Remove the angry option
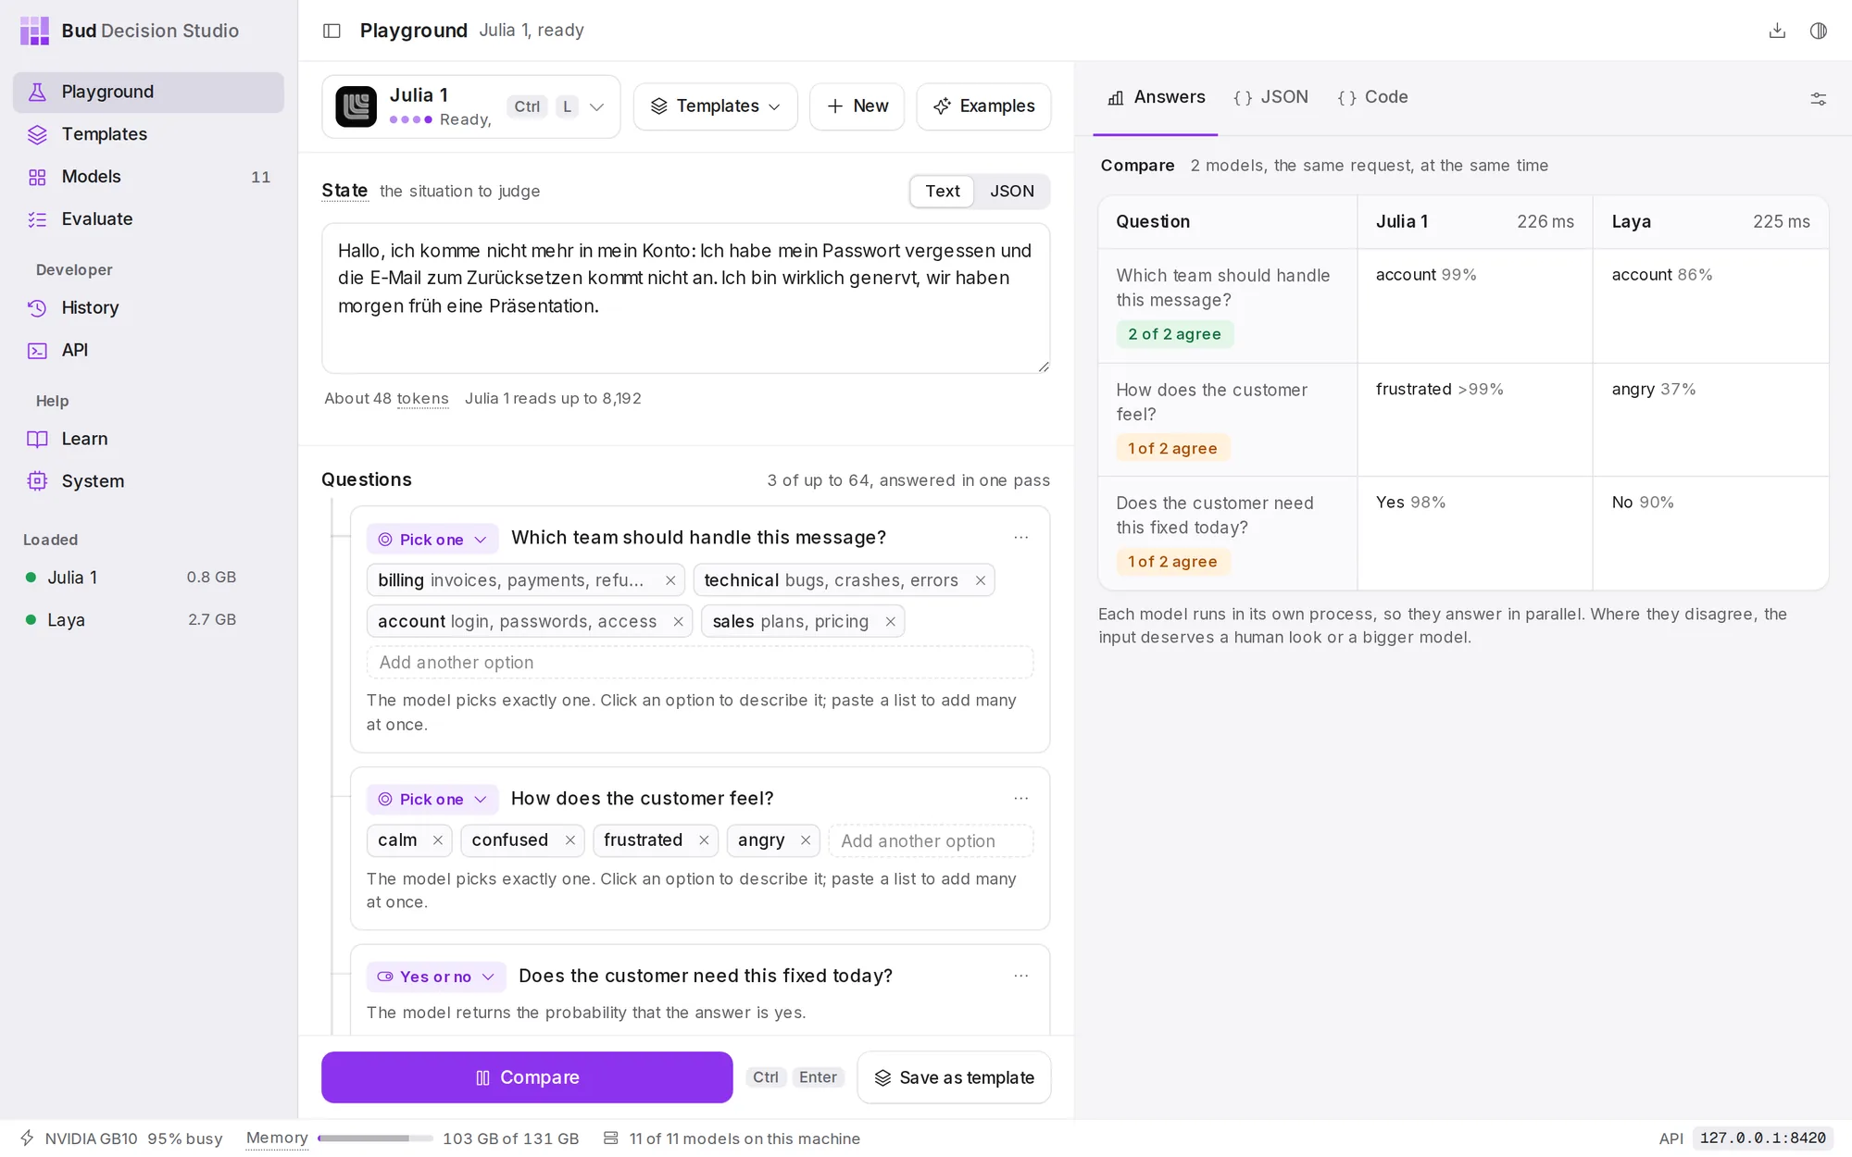Viewport: 1852px width, 1157px height. tap(805, 840)
